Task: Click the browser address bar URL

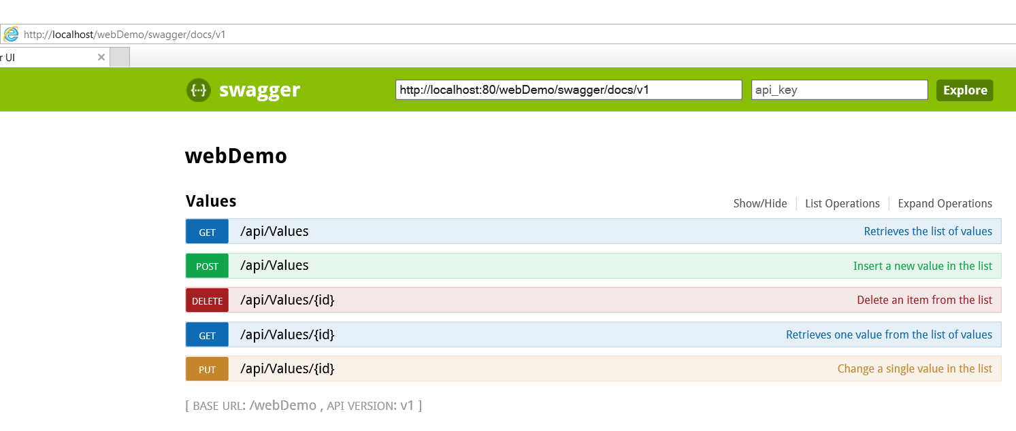Action: (125, 34)
